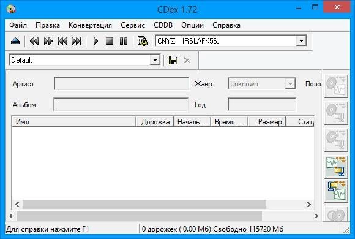
Task: Sort by the Дорожка column header
Action: click(155, 122)
